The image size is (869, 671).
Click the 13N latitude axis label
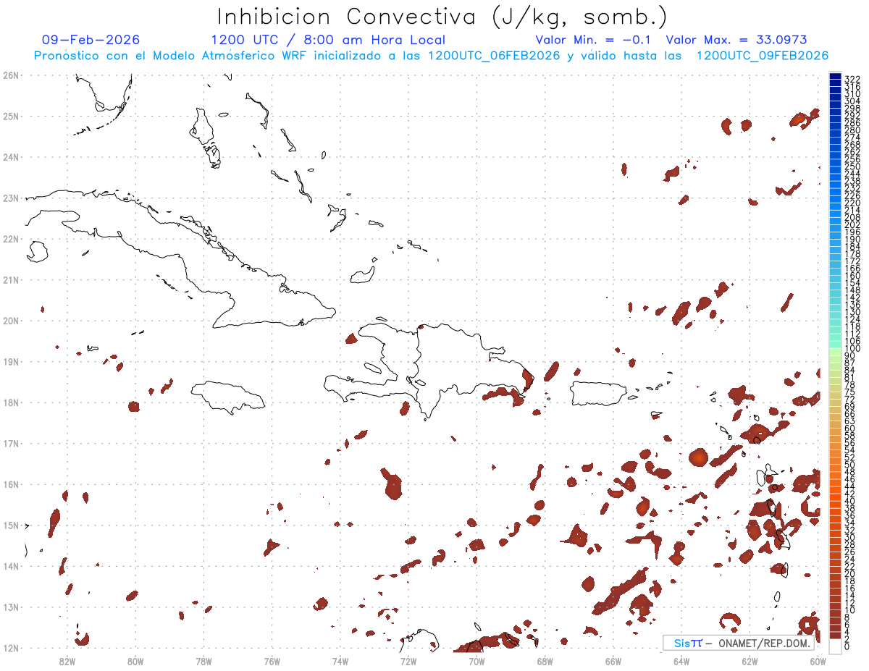[x=11, y=607]
